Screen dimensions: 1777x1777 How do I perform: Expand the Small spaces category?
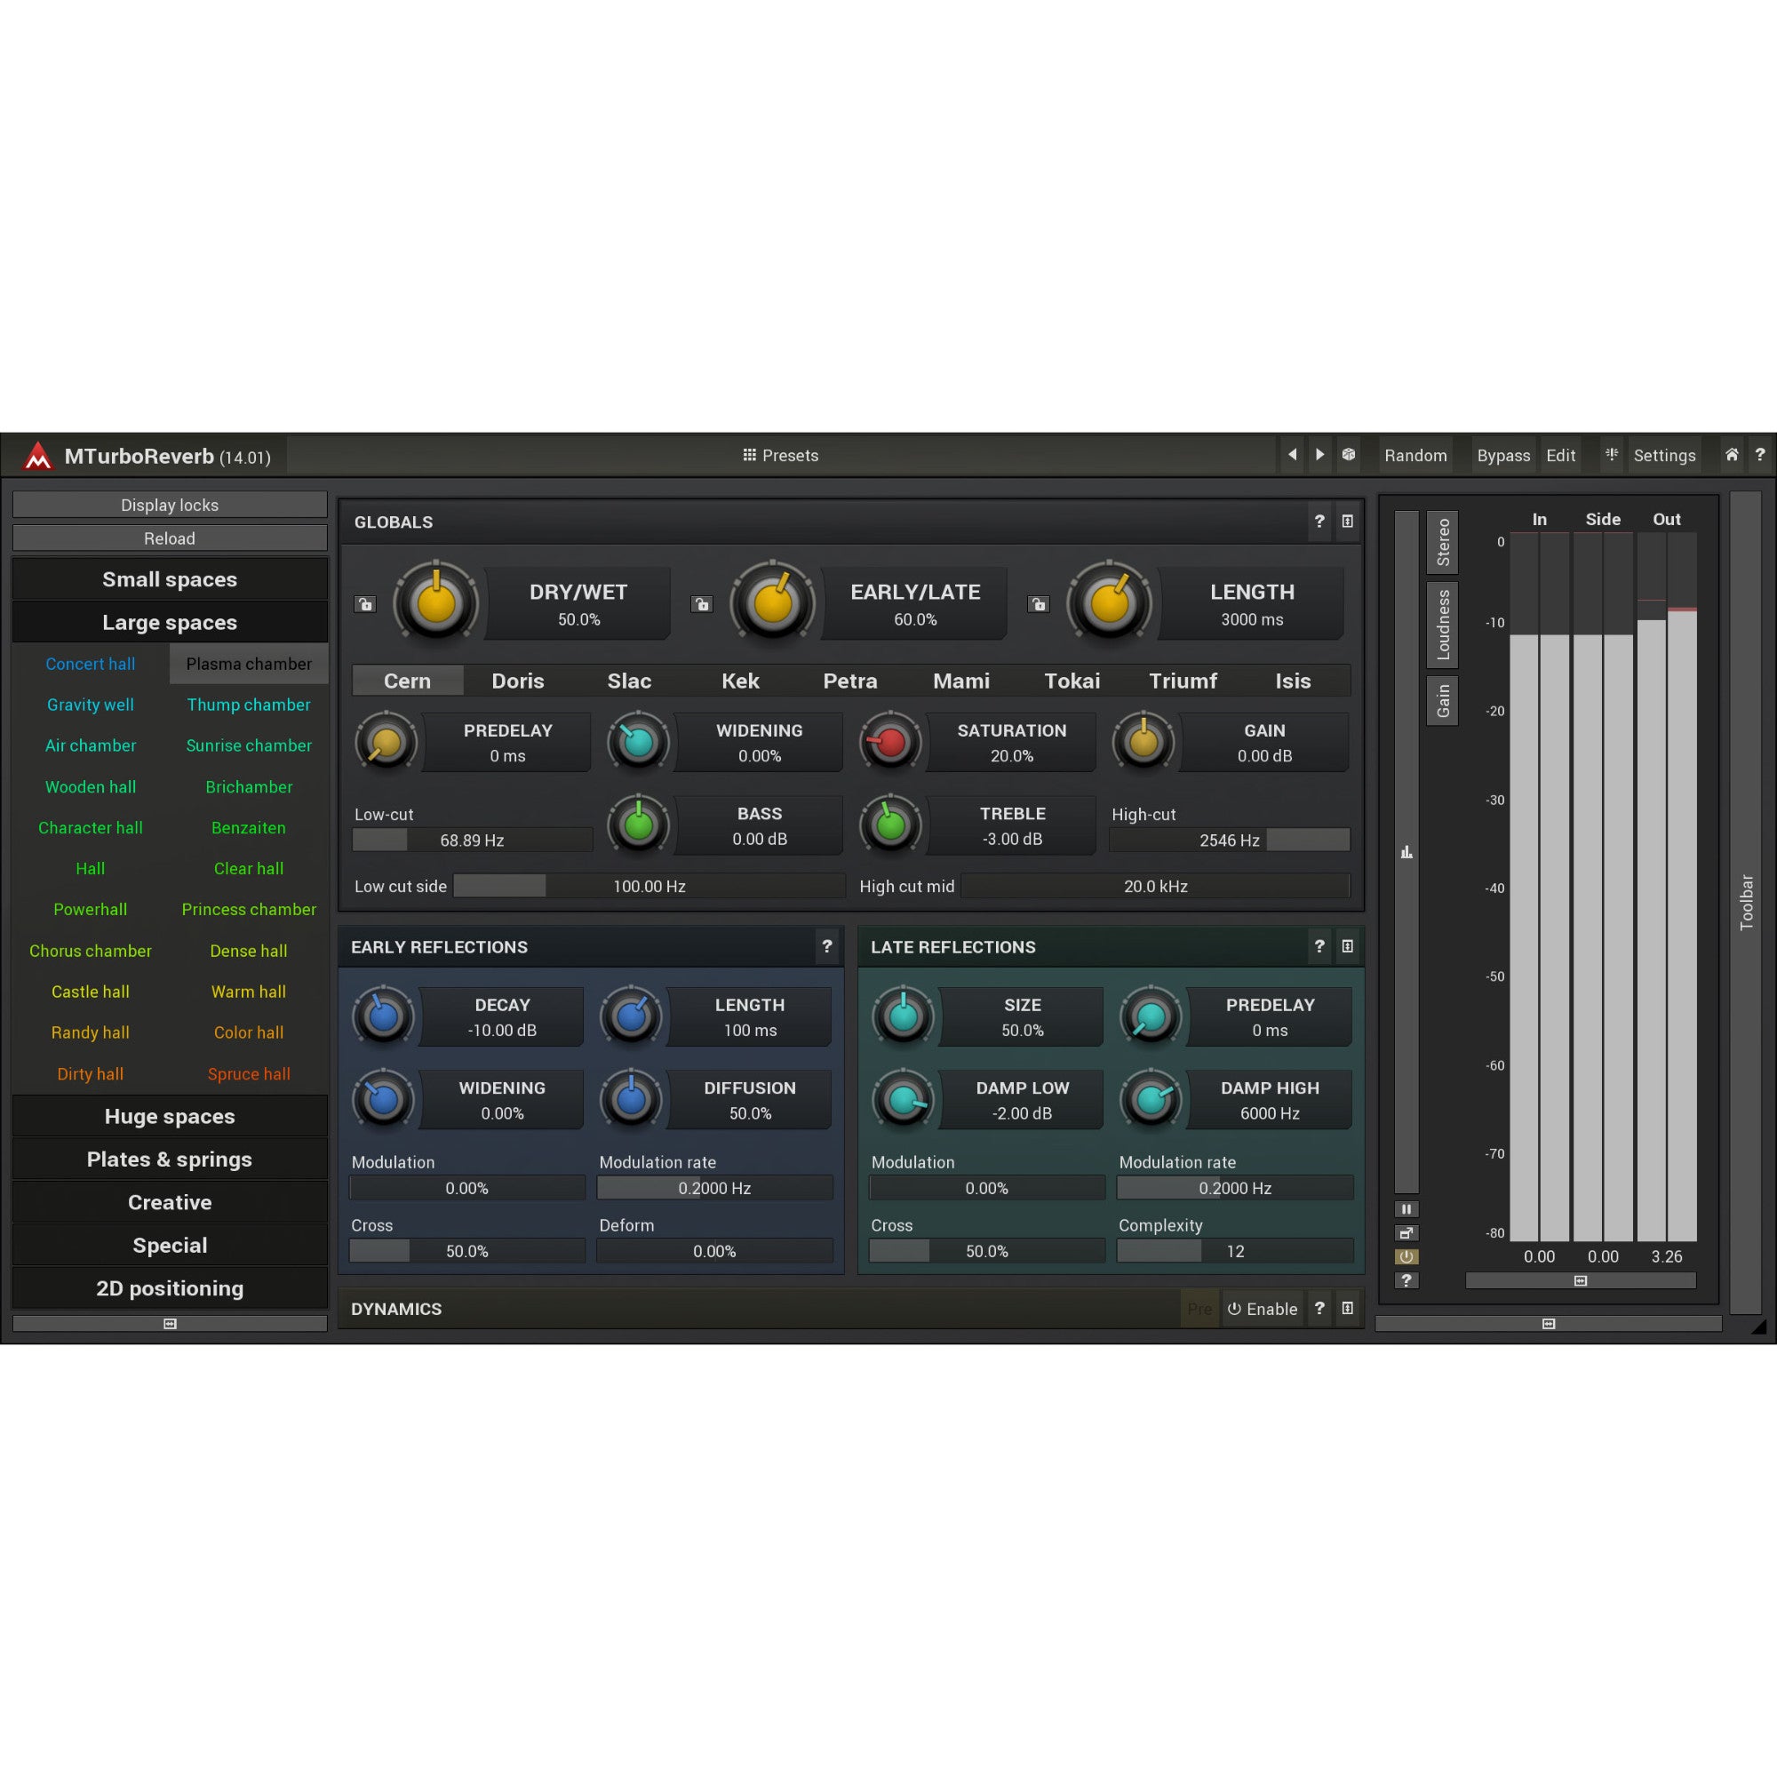[x=171, y=579]
